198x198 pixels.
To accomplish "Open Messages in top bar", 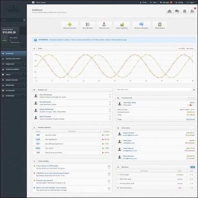I will pyautogui.click(x=166, y=2).
